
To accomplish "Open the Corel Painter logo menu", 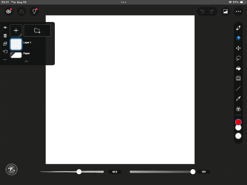I will click(8, 11).
